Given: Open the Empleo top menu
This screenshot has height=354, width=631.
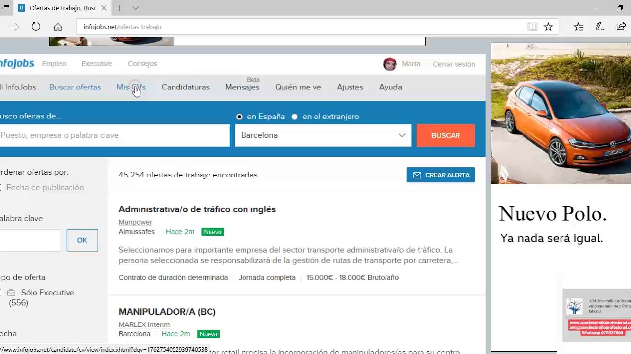Looking at the screenshot, I should (54, 64).
